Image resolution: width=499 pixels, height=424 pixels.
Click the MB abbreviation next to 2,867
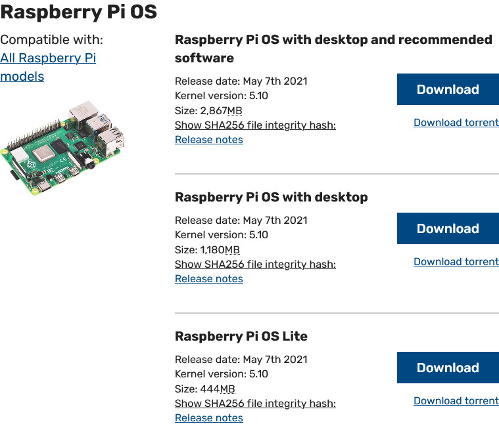tap(234, 111)
